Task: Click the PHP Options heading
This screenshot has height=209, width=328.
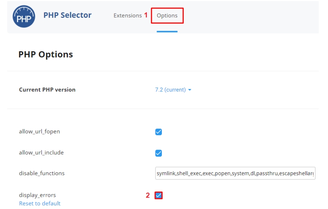Action: click(x=46, y=54)
